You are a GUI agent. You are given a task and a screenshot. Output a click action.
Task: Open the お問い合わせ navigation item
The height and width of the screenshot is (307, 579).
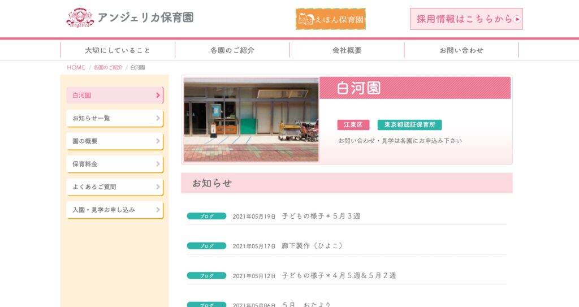click(x=461, y=50)
